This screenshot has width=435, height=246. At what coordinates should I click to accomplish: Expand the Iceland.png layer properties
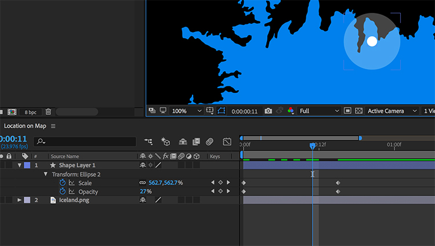point(19,200)
